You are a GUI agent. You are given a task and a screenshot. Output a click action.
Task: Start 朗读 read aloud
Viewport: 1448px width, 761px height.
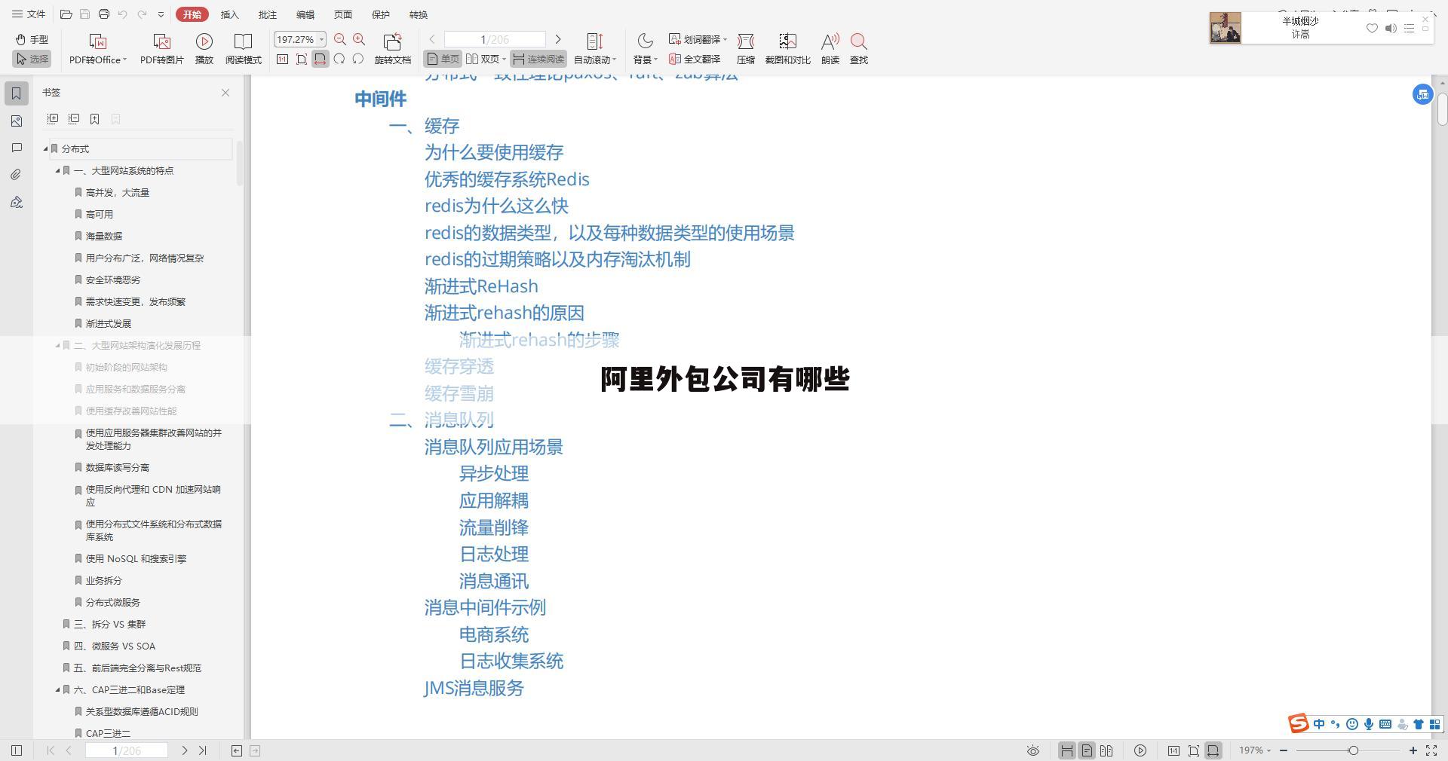point(830,48)
